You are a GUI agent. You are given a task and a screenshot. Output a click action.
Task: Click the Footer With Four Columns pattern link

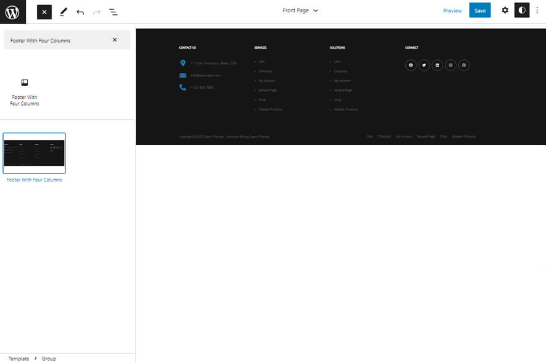coord(35,180)
